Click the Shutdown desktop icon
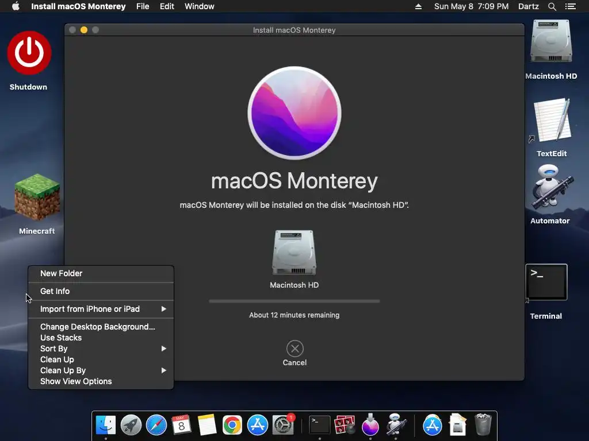This screenshot has width=589, height=441. pos(29,53)
